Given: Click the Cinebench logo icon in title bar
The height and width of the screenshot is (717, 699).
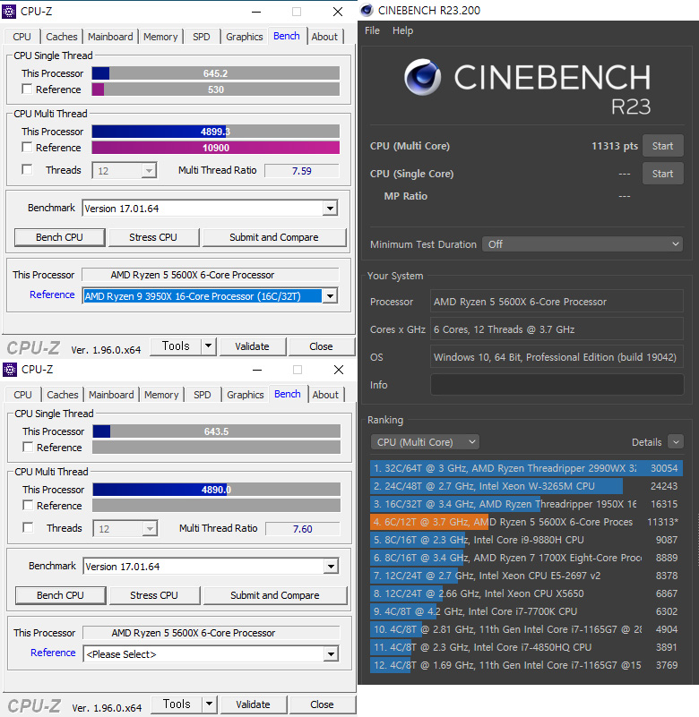Looking at the screenshot, I should pos(367,10).
